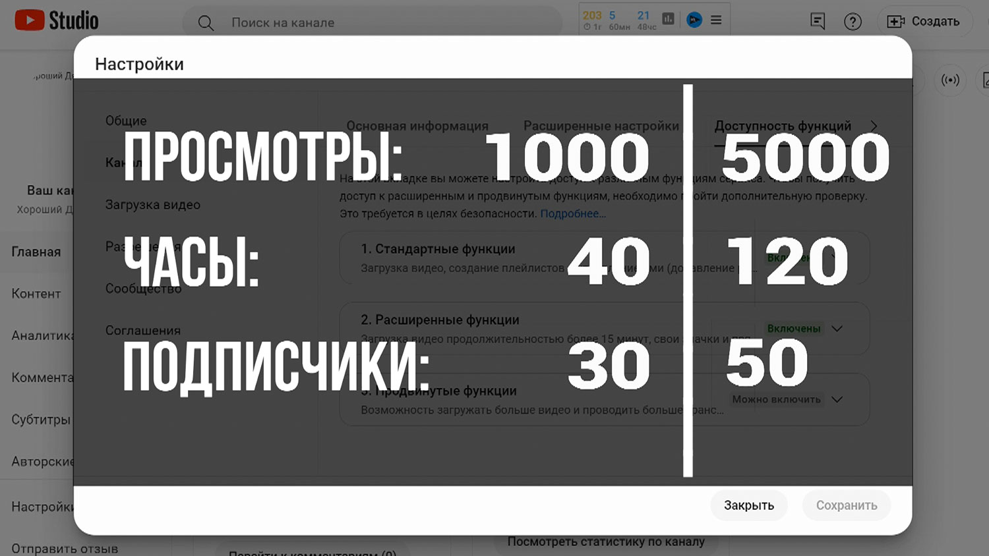Click the Создать create button

tap(924, 22)
